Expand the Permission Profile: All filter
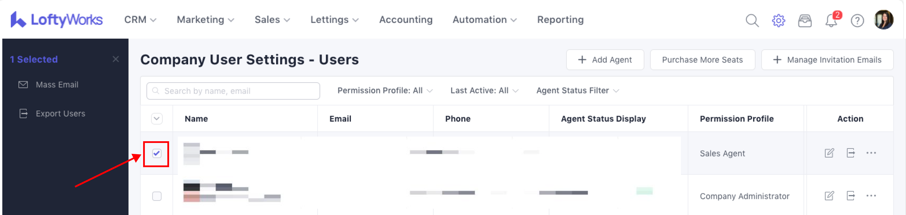 pyautogui.click(x=384, y=90)
